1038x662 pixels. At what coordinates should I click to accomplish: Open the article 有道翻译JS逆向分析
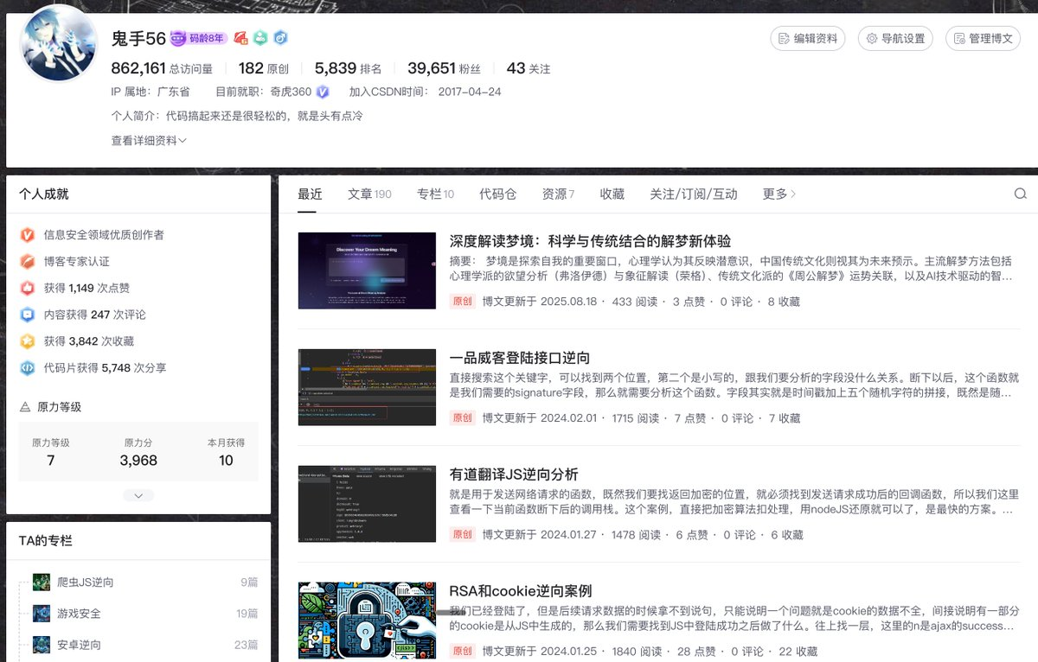514,474
